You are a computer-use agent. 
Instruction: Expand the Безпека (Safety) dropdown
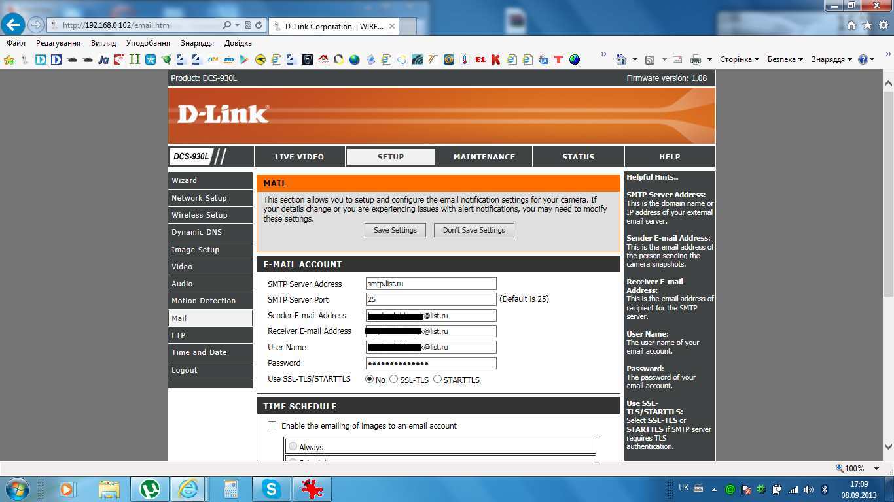pos(785,59)
